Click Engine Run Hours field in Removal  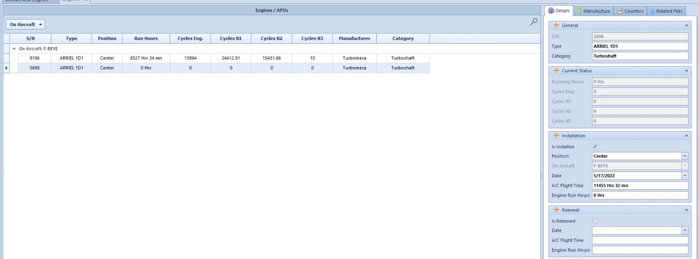click(640, 249)
